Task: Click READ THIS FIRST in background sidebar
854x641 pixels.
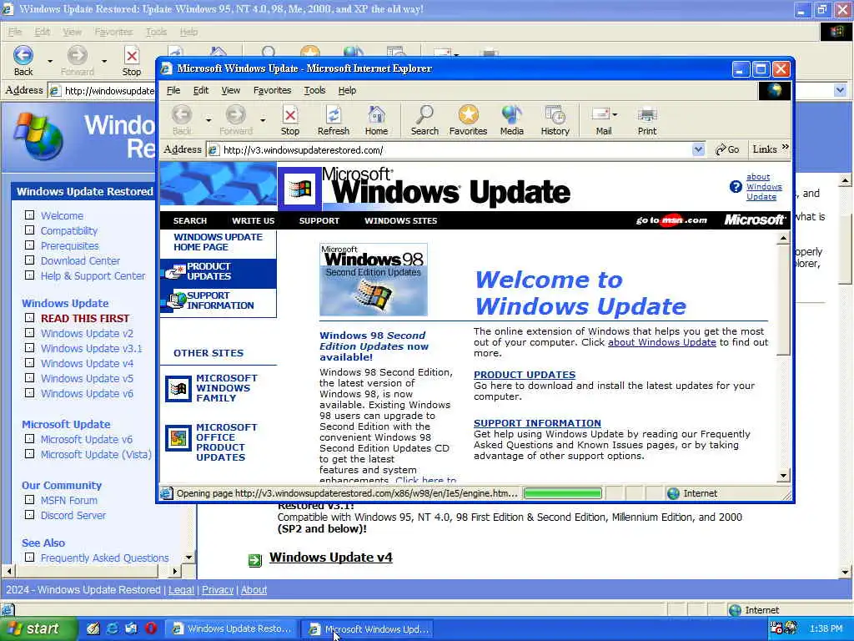Action: point(85,318)
